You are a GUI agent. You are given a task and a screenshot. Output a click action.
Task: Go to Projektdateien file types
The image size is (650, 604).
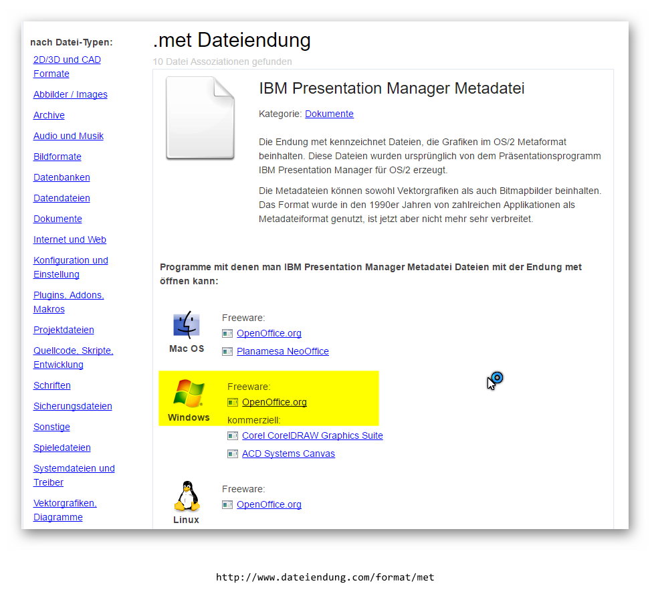tap(64, 330)
